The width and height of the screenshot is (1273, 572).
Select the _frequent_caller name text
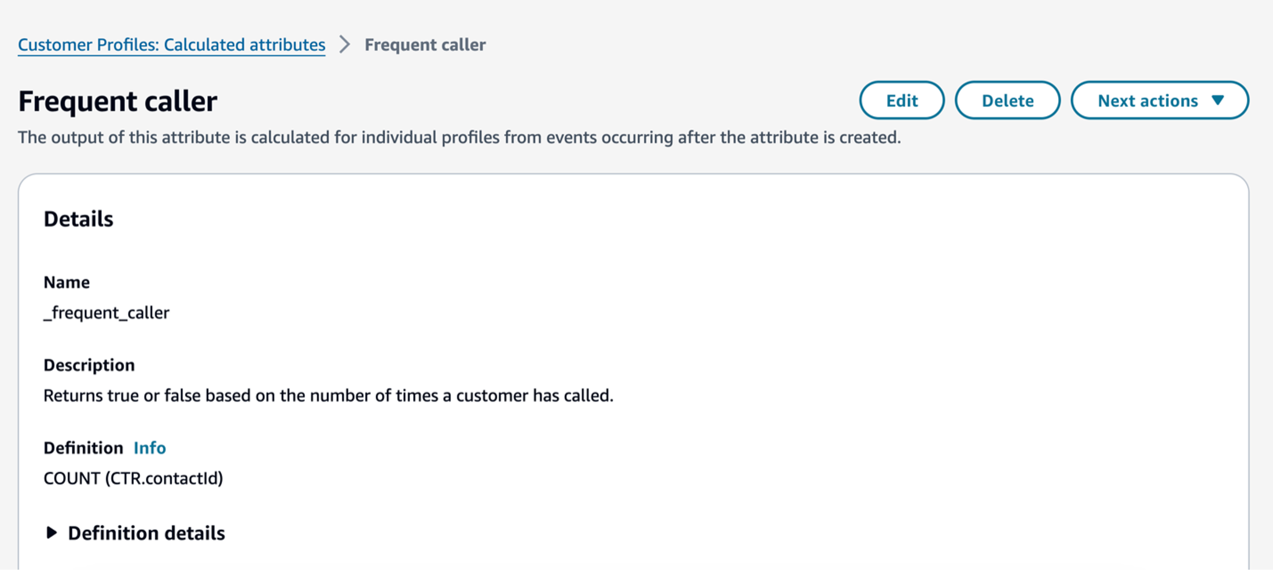[107, 313]
